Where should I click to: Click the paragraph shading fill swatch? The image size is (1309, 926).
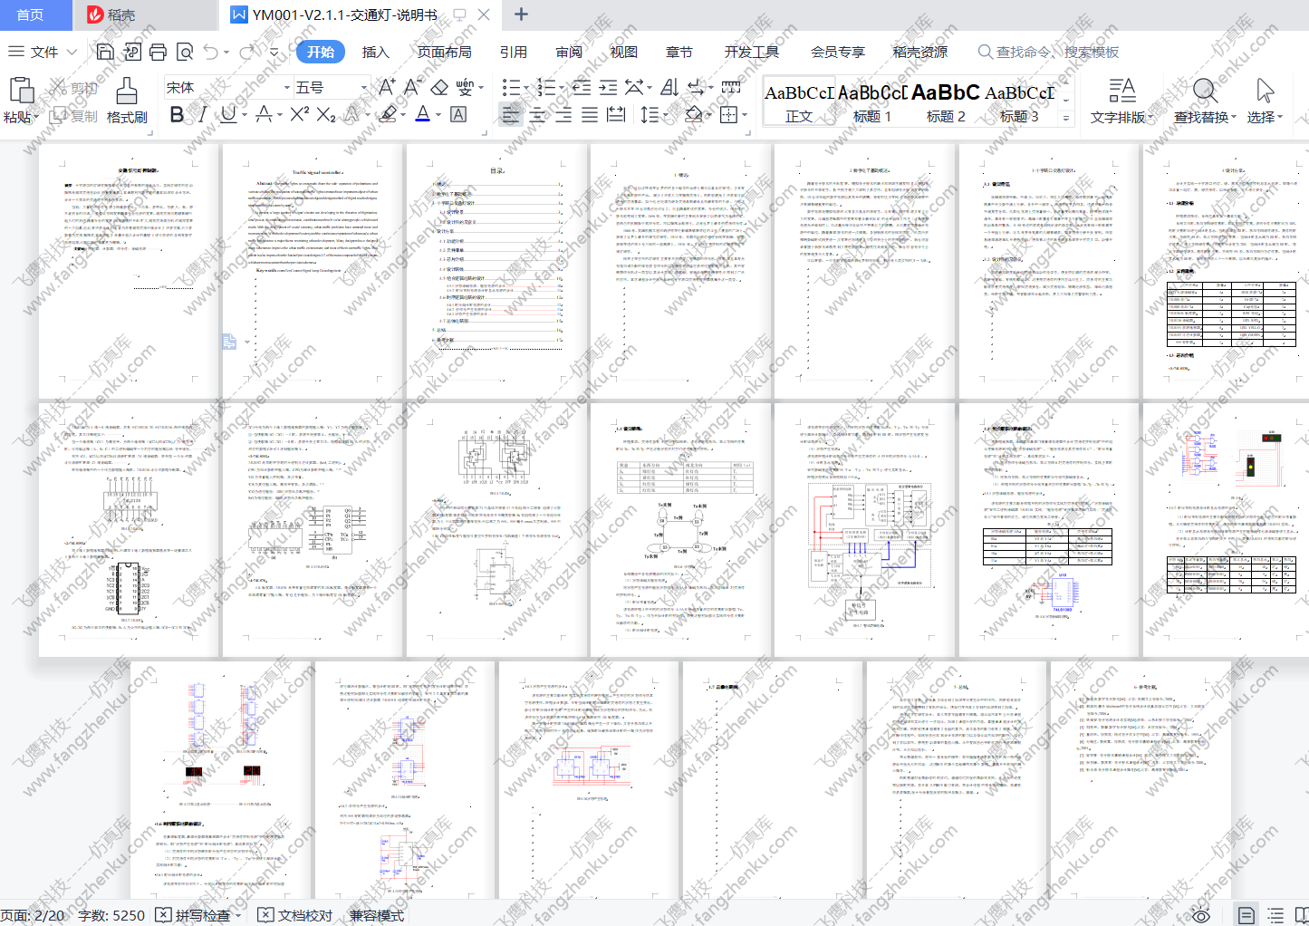click(x=694, y=114)
